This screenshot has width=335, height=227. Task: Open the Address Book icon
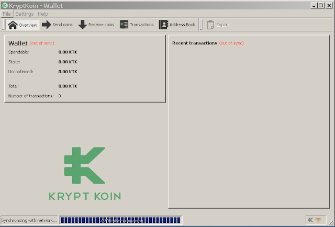[163, 25]
